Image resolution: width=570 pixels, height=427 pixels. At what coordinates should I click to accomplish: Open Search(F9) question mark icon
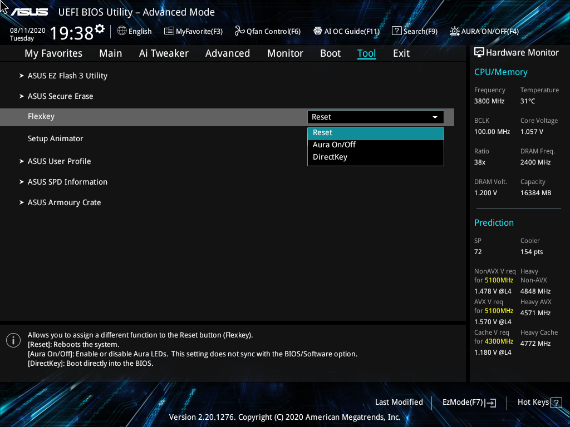(x=396, y=31)
